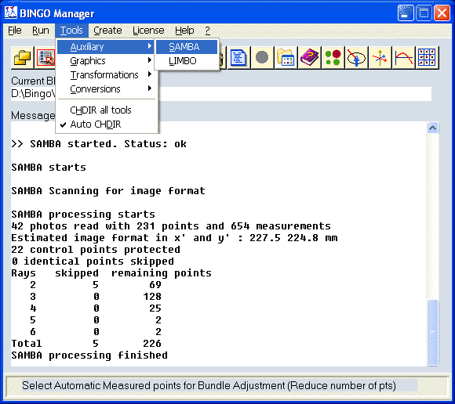Open the blue text document icon
455x404 pixels.
238,58
